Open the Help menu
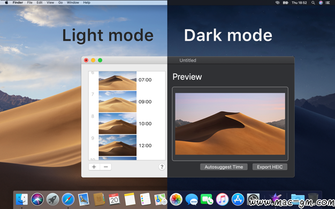This screenshot has width=335, height=209. [x=87, y=3]
